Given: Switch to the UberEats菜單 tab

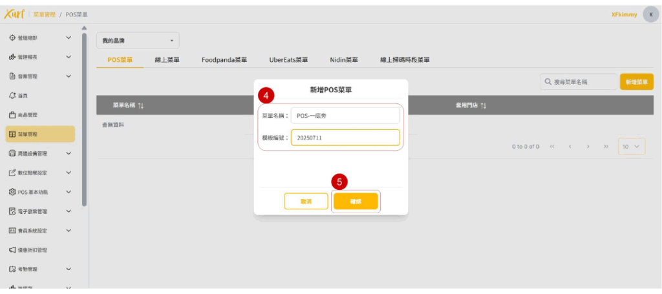Looking at the screenshot, I should click(x=288, y=59).
